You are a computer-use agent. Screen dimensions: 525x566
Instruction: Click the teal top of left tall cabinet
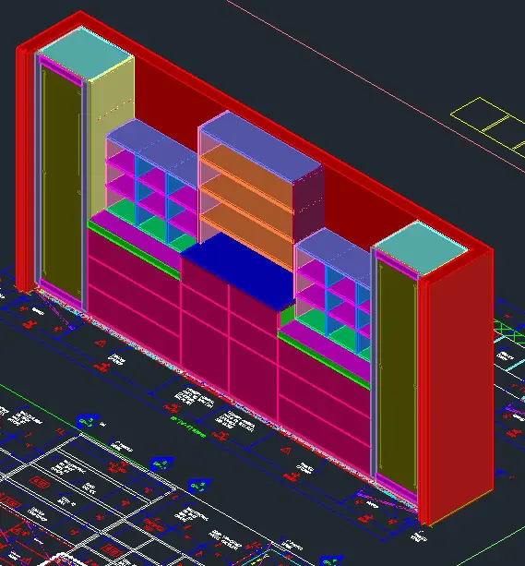(86, 53)
